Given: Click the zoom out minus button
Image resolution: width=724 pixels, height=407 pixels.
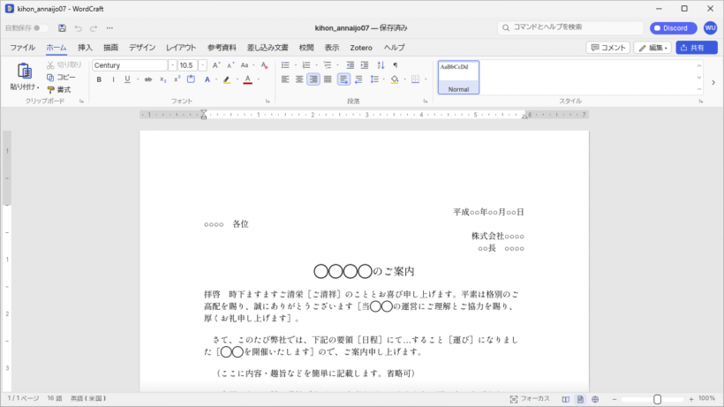Looking at the screenshot, I should click(615, 399).
